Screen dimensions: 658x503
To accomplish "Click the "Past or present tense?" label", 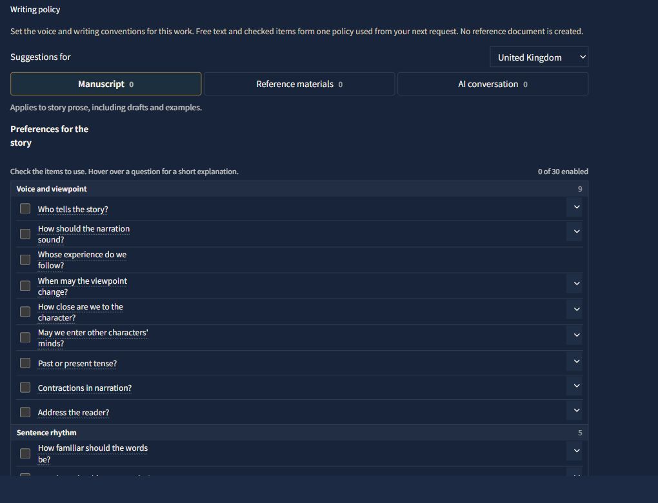I will (x=77, y=363).
